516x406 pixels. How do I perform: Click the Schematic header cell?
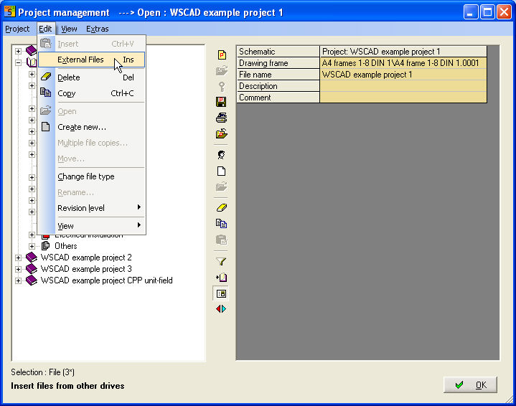point(278,52)
